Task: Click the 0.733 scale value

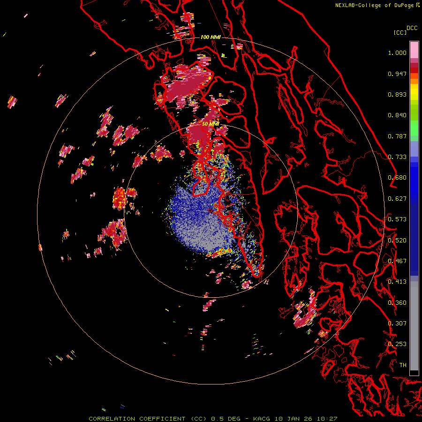Action: click(x=397, y=157)
